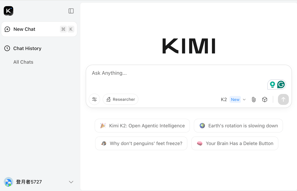Select 'Earth's rotation is slowing down' suggestion
The width and height of the screenshot is (297, 191).
pyautogui.click(x=238, y=126)
